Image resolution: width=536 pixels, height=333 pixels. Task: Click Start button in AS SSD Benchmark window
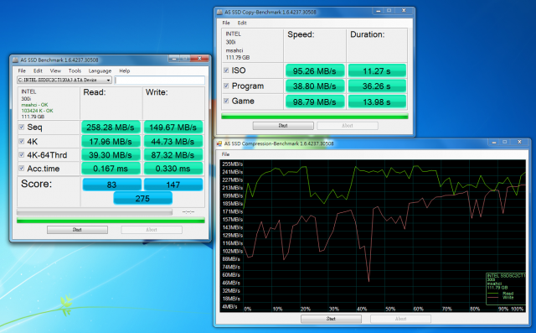77,230
